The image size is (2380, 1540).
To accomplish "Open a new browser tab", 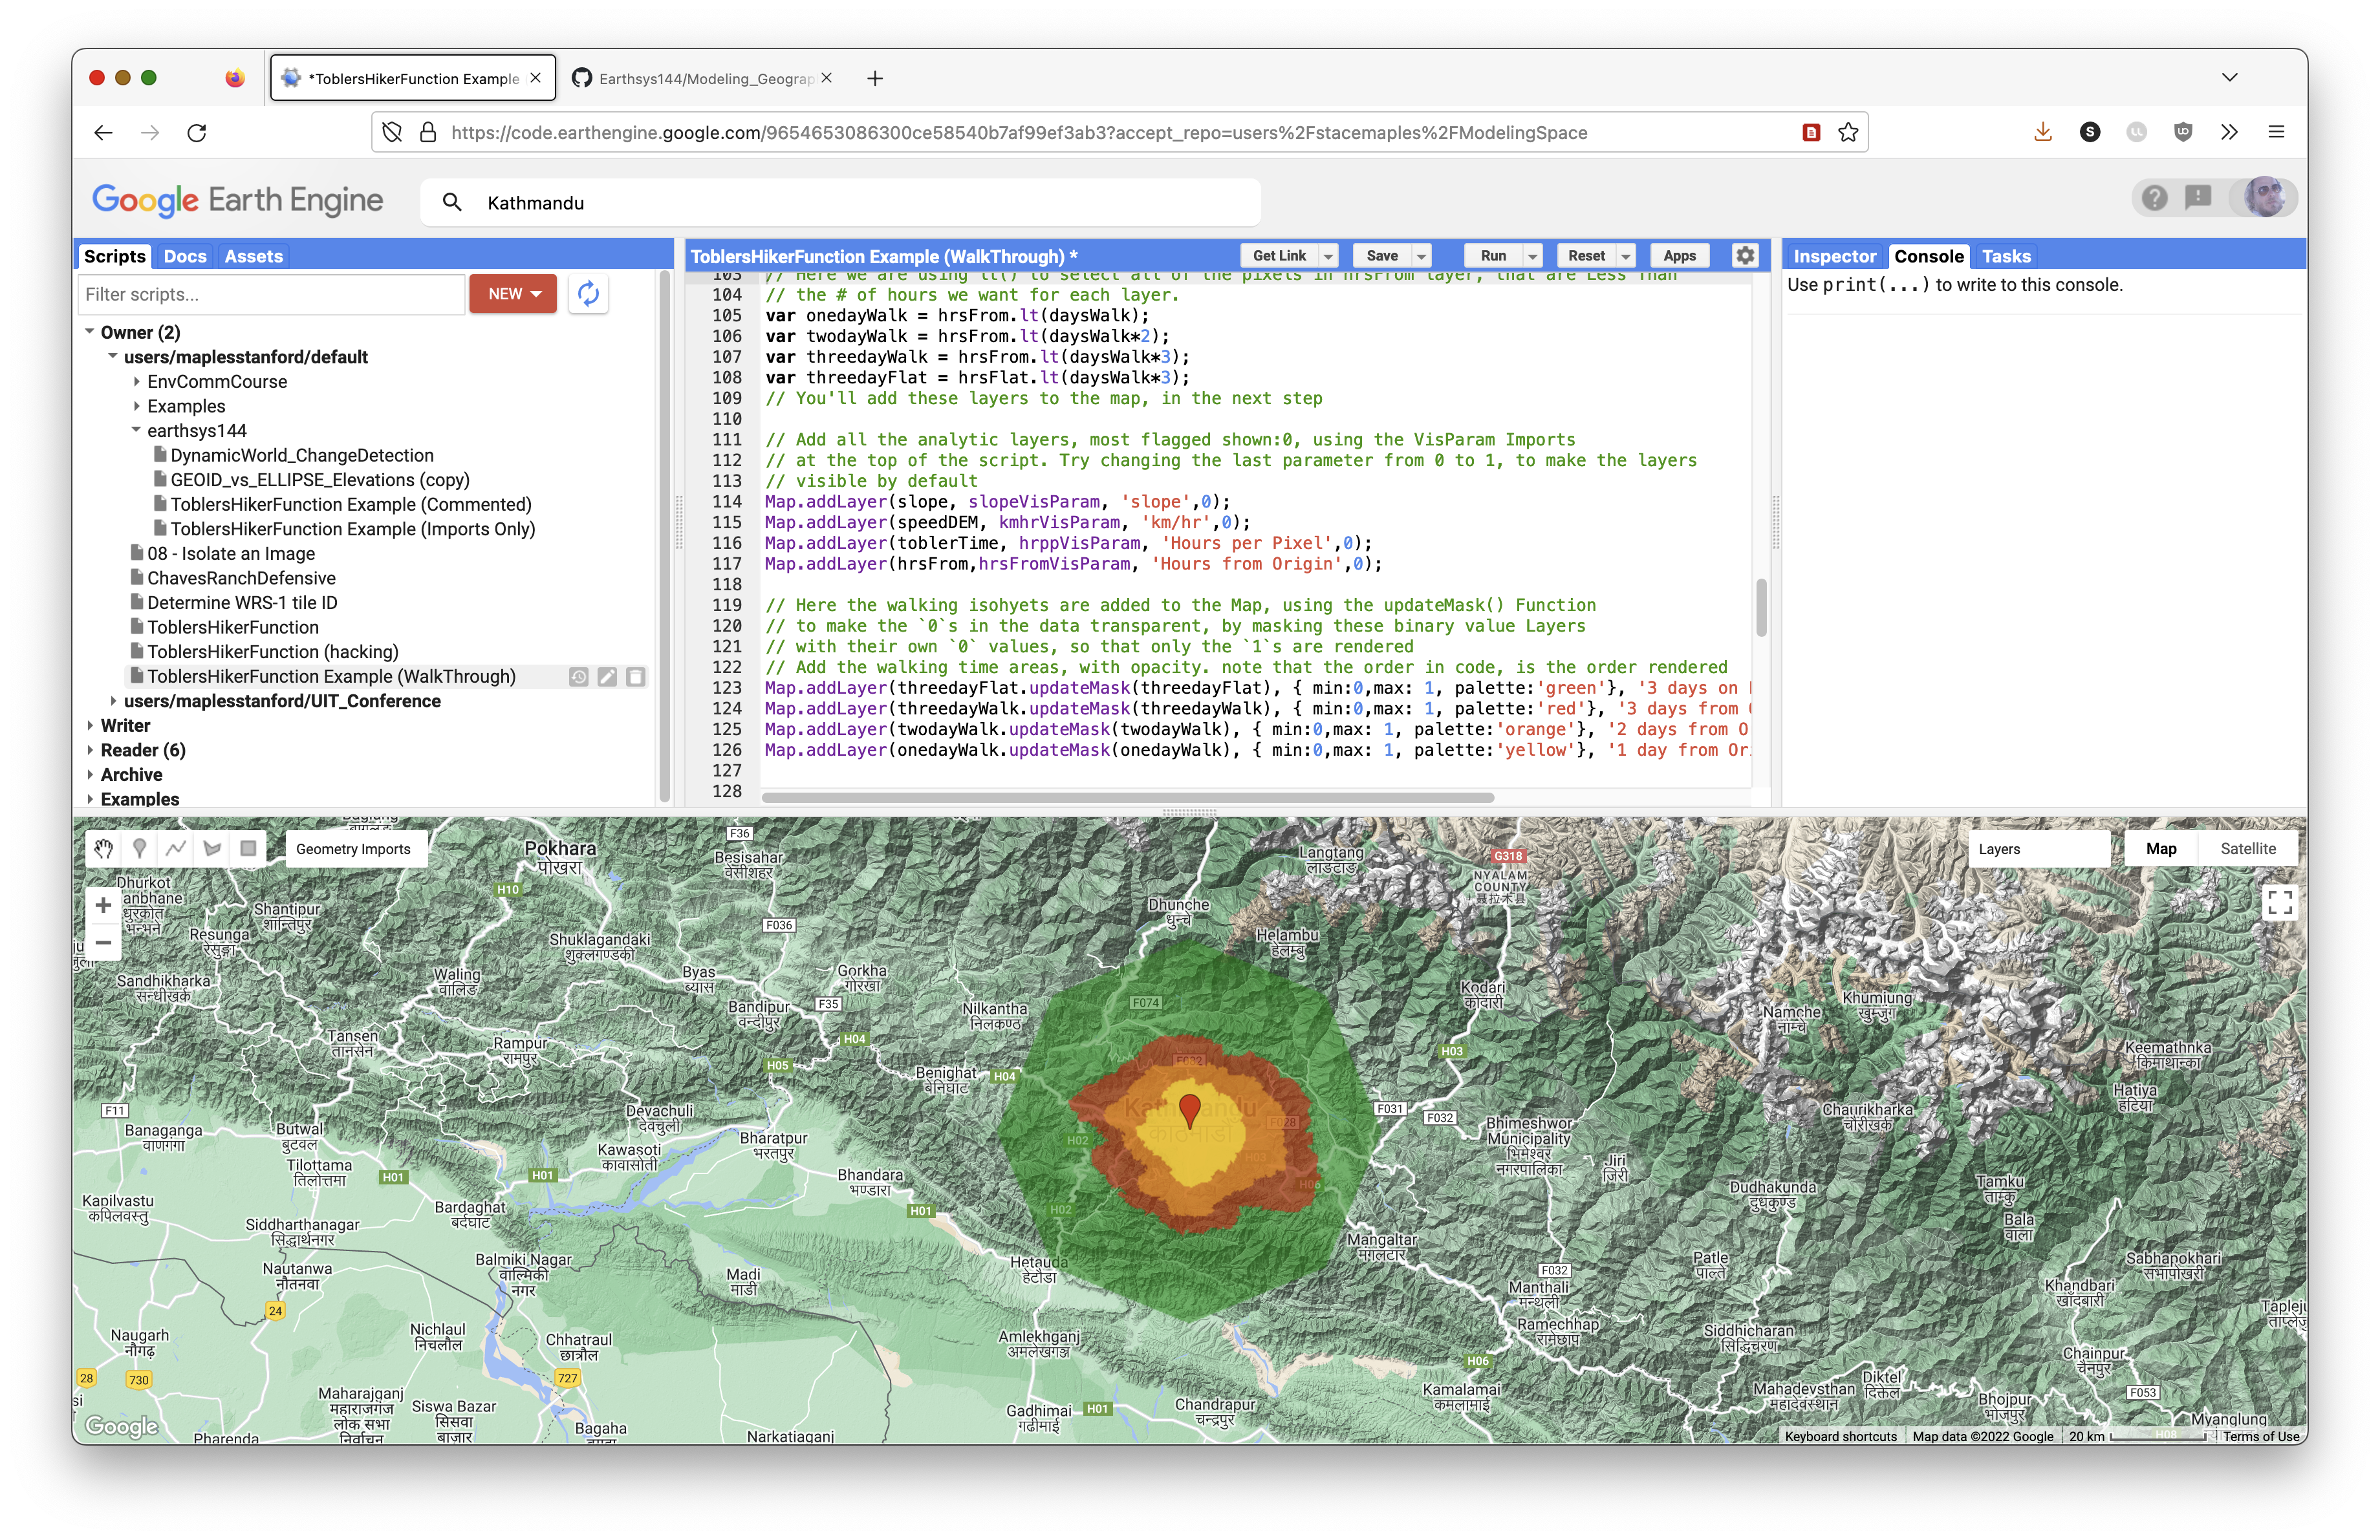I will point(875,78).
